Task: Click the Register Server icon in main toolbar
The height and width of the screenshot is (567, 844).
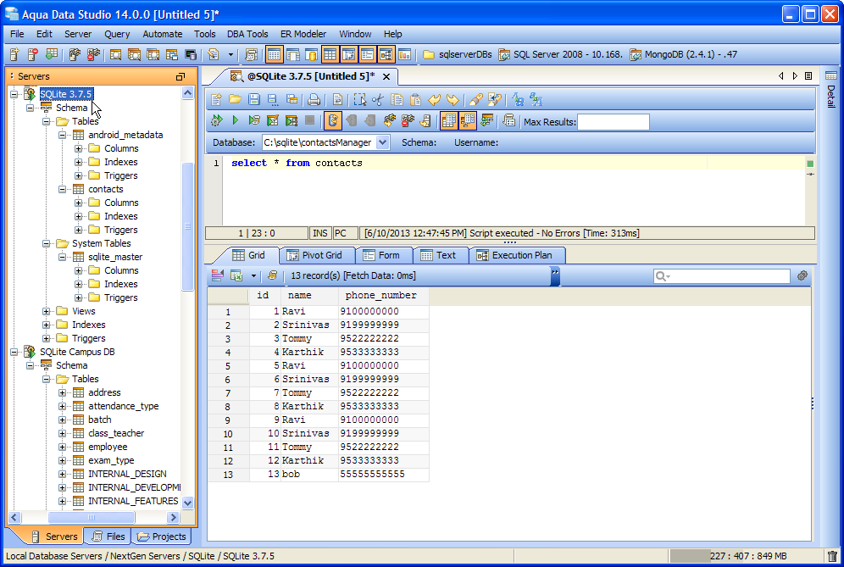Action: click(14, 54)
